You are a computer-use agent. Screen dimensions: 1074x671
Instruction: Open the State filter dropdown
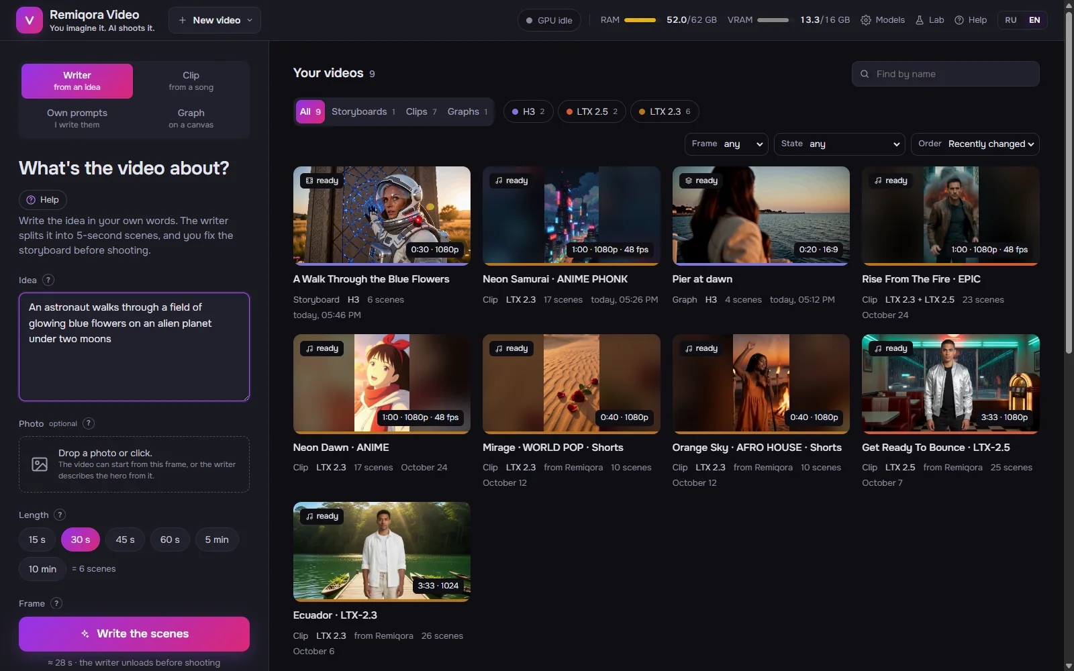(840, 144)
